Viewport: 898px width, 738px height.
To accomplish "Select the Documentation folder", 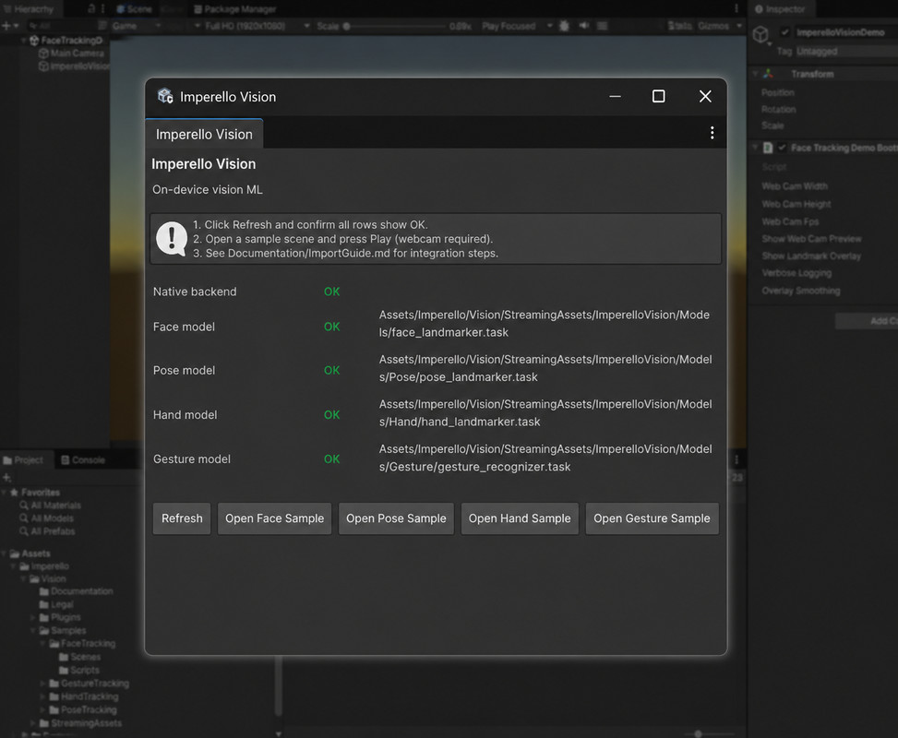I will pos(77,590).
